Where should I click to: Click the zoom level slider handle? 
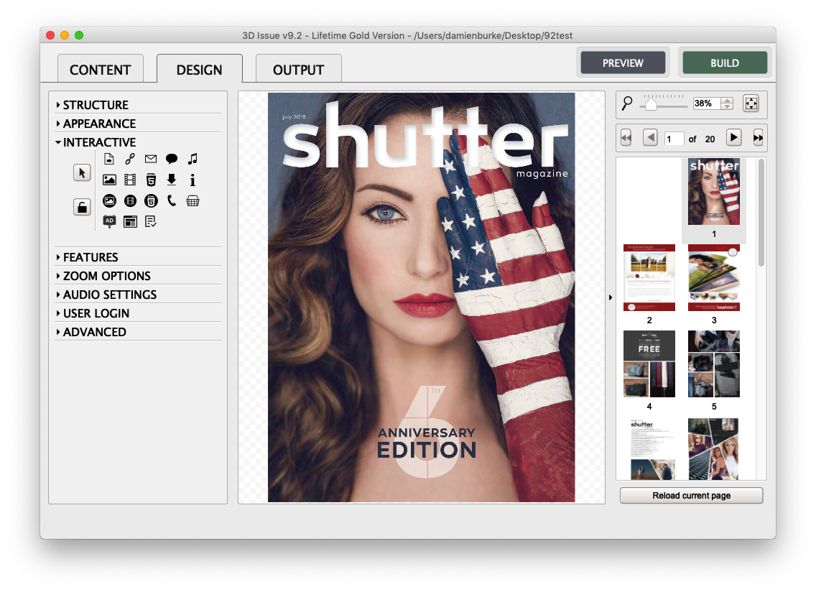[x=651, y=105]
